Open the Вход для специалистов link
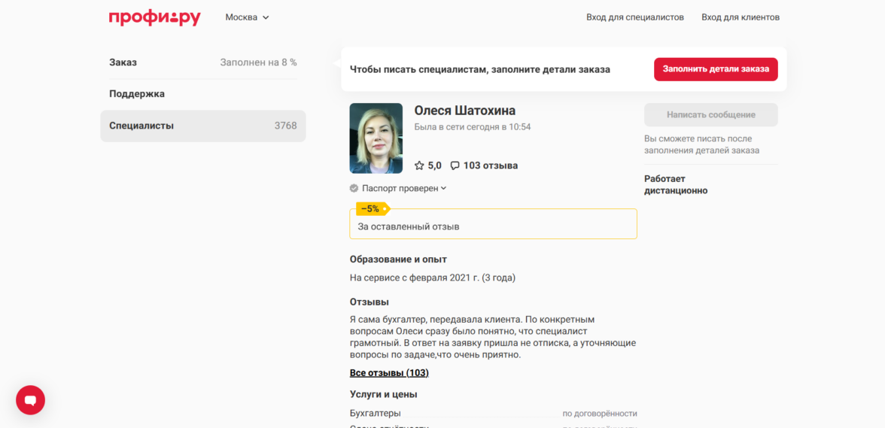Screen dimensions: 885x428 [x=634, y=17]
